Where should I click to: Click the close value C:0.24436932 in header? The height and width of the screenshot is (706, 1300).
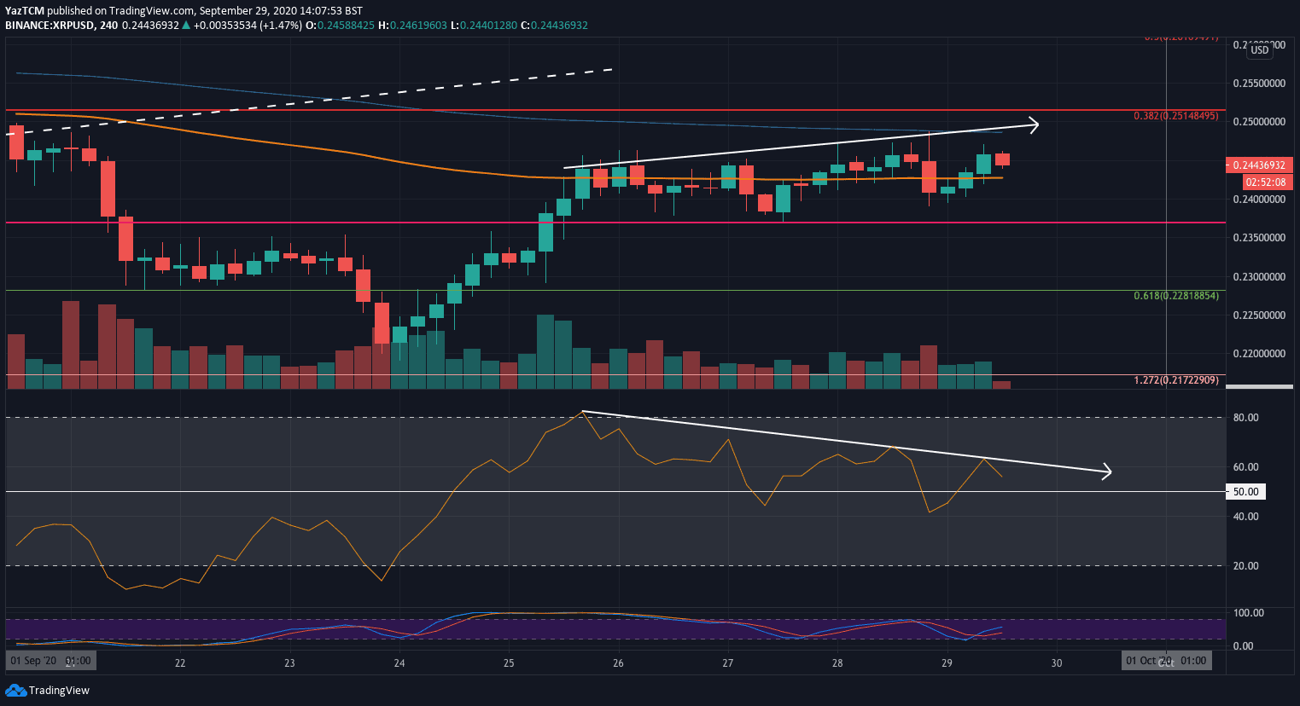555,25
